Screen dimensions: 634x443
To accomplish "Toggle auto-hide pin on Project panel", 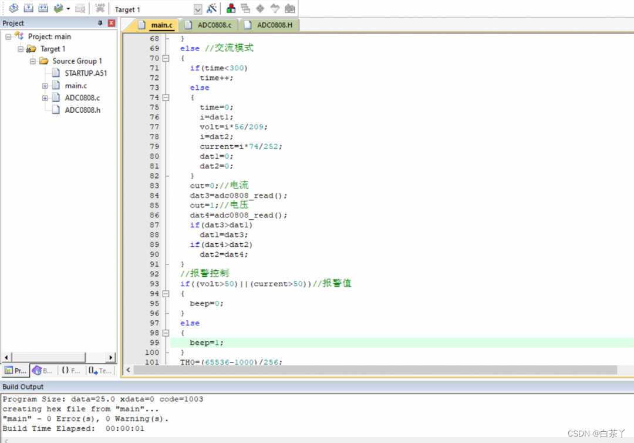I will (100, 23).
